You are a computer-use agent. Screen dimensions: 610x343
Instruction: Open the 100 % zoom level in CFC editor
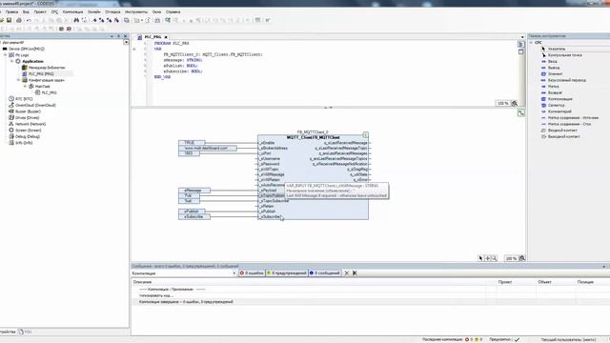(511, 258)
